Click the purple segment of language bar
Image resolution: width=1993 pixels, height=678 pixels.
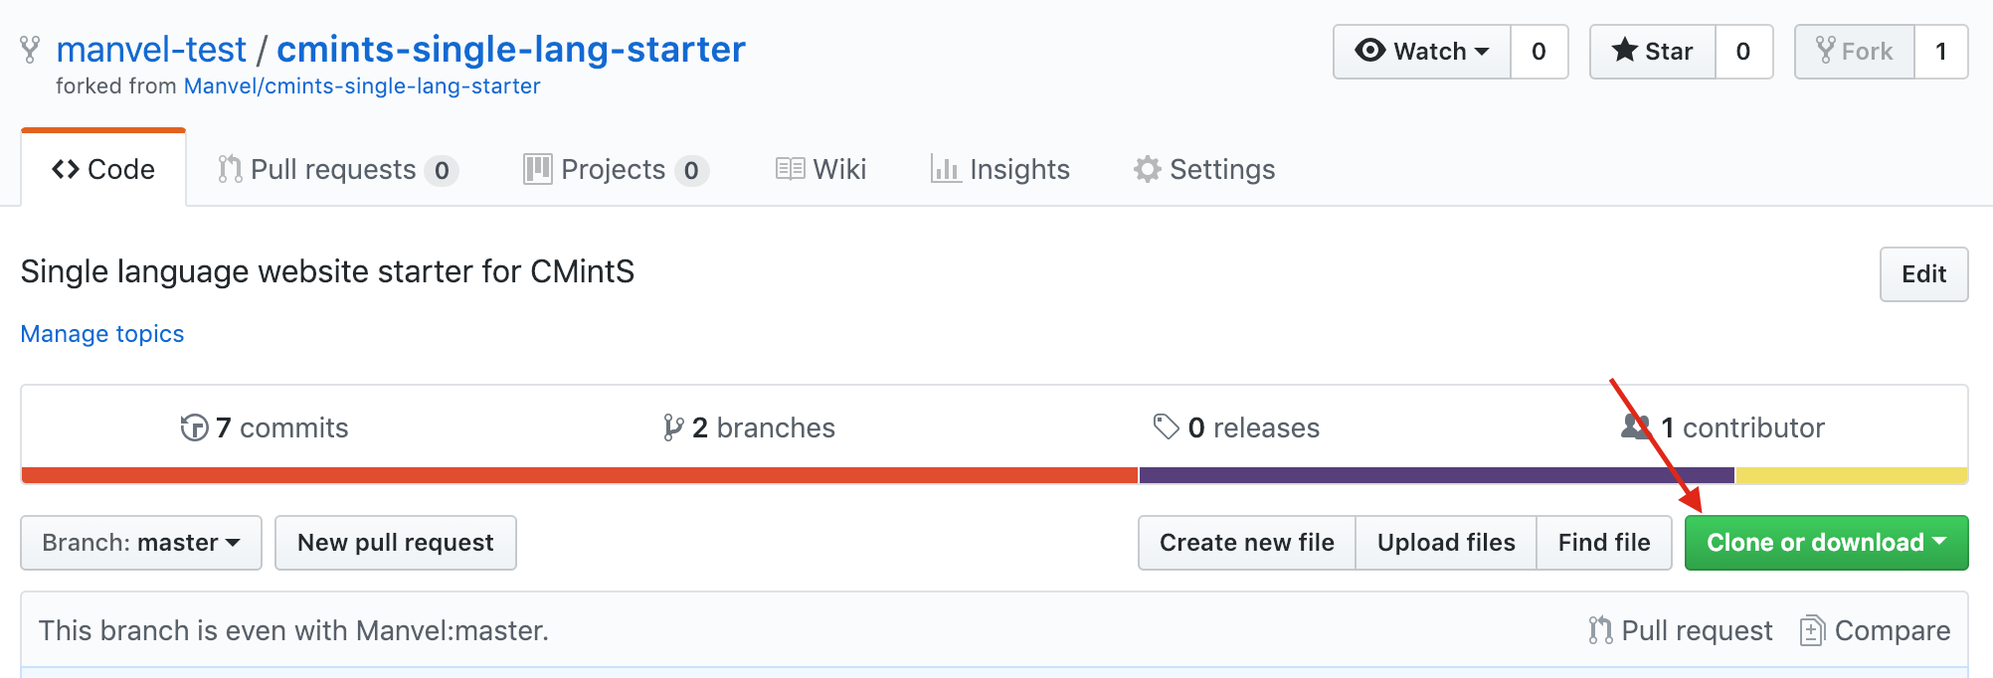[1437, 476]
